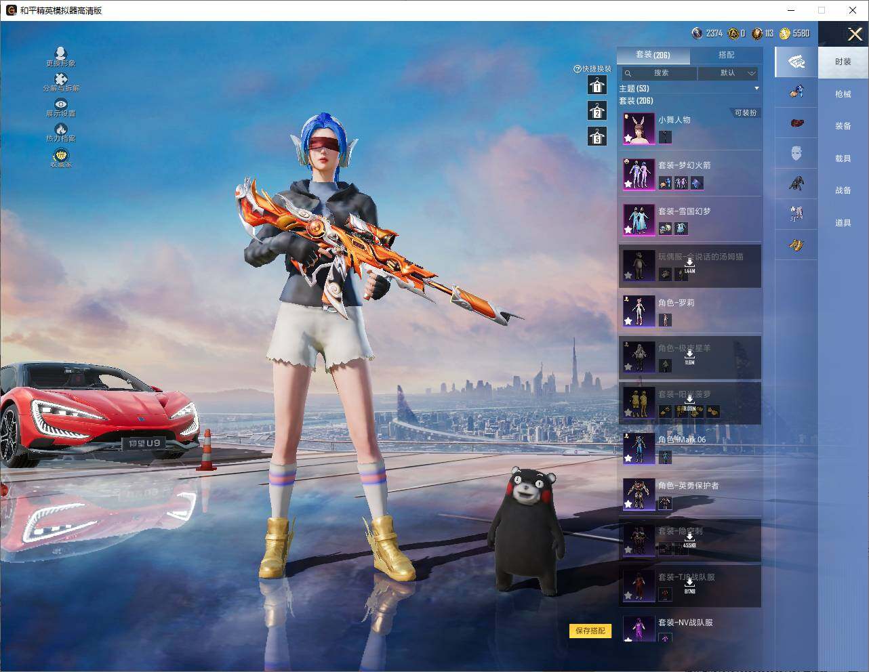Download the 套装-TJB战队服 outfit

[x=689, y=585]
